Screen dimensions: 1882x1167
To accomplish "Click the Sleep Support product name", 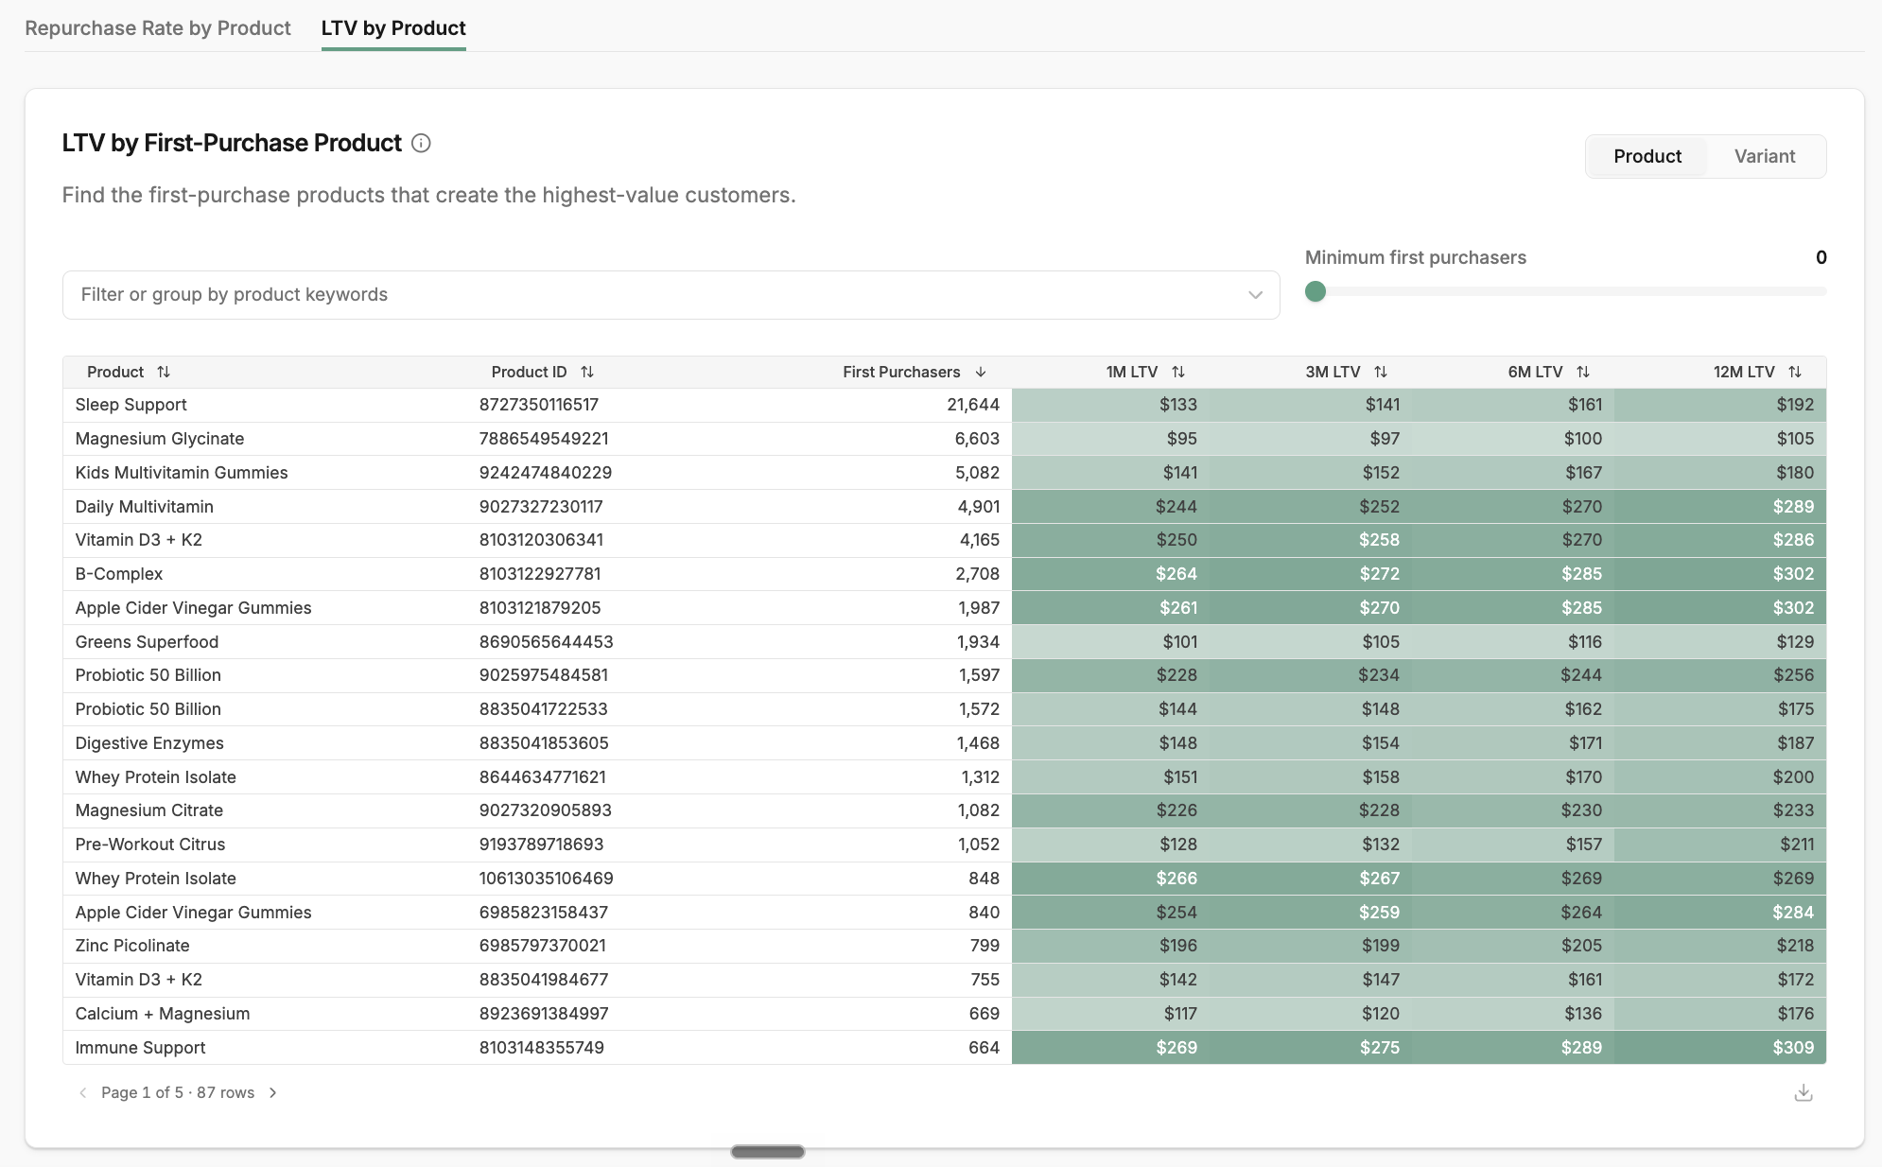I will pos(131,405).
